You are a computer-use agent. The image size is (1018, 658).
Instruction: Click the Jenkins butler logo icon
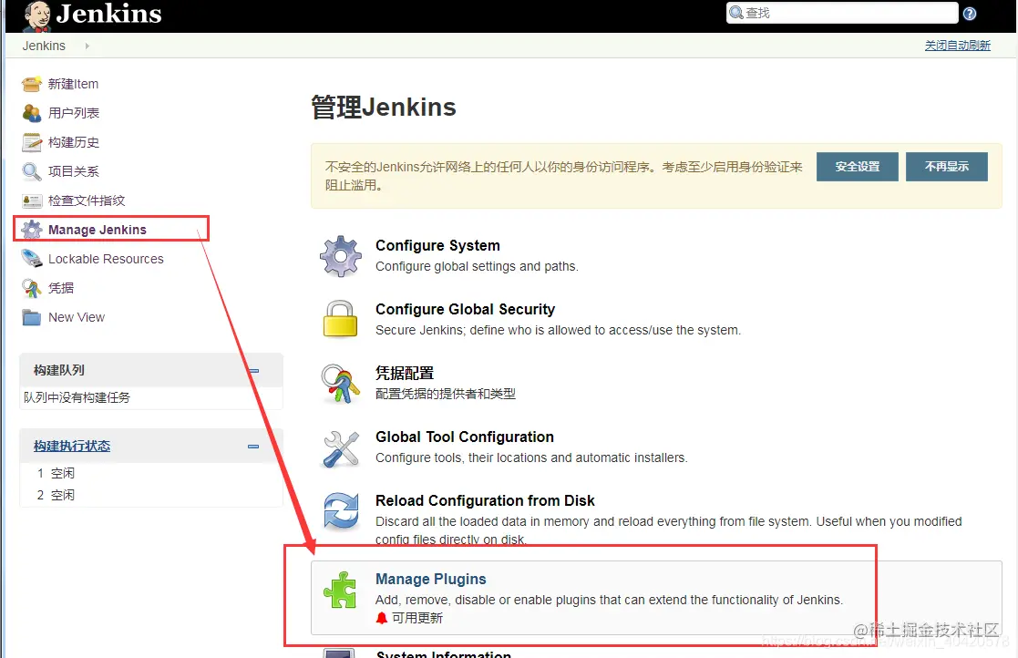pyautogui.click(x=37, y=15)
